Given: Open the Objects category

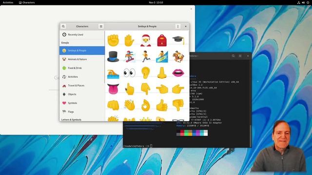Looking at the screenshot, I should 82,94.
